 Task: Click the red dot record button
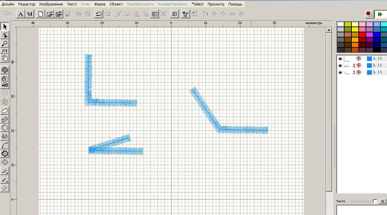tap(369, 14)
